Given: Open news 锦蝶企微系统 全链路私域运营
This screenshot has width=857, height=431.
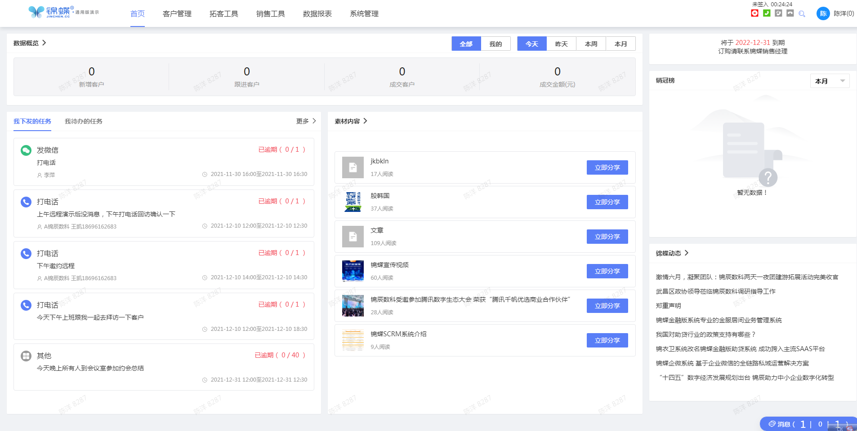Looking at the screenshot, I should [x=732, y=363].
